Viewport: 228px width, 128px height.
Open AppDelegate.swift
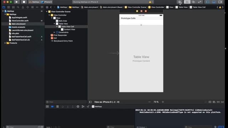(x=19, y=17)
